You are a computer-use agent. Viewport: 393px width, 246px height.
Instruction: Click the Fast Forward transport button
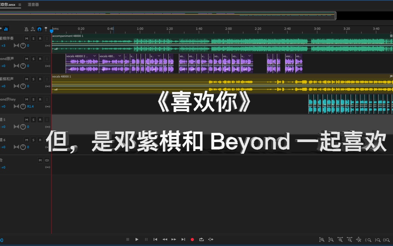click(174, 239)
